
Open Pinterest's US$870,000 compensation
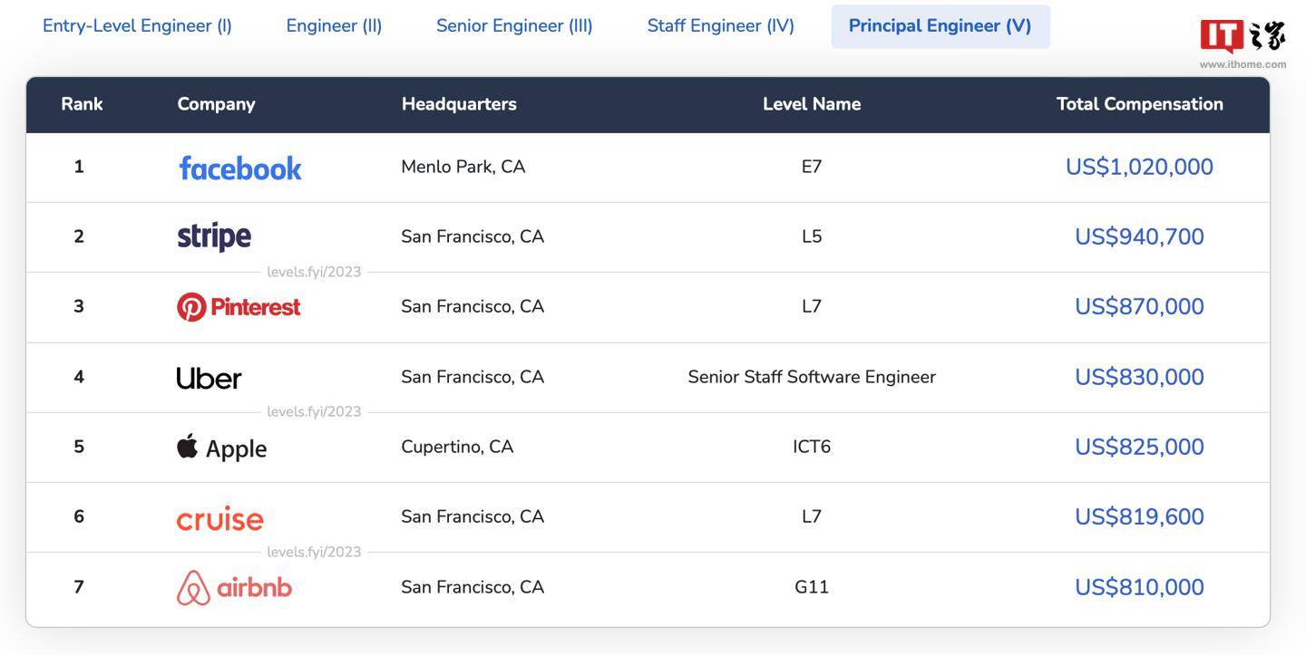coord(1139,306)
